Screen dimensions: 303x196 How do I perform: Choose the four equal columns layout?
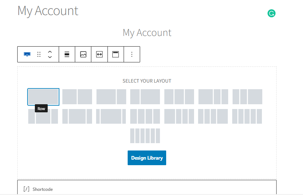145,116
